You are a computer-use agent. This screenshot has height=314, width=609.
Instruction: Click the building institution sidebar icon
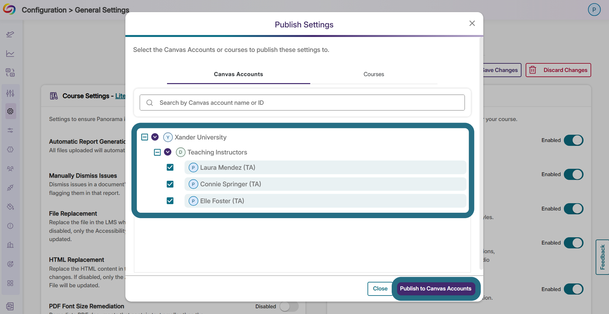pyautogui.click(x=10, y=245)
